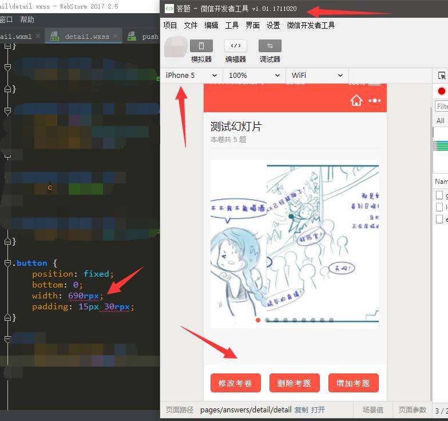Open the 编辑 menu
This screenshot has height=421, width=448.
tap(211, 25)
